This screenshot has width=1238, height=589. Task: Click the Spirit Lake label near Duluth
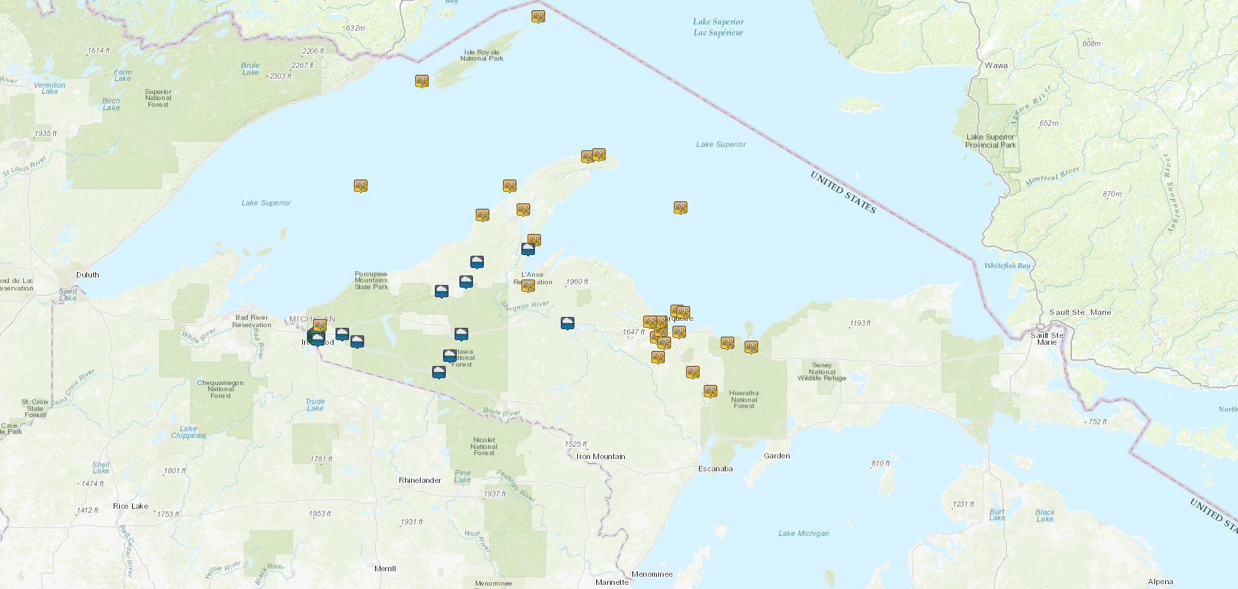pos(68,294)
